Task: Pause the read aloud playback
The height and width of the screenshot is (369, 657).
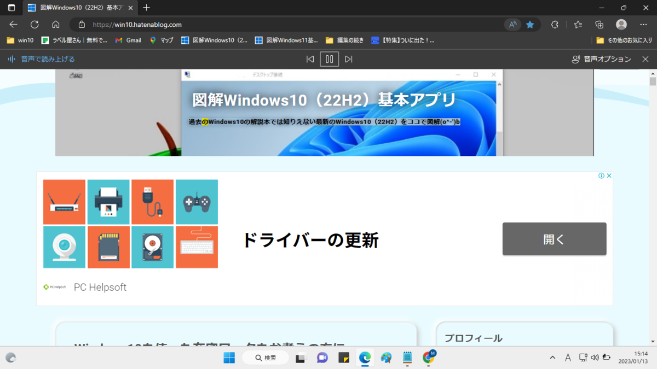Action: (x=330, y=59)
